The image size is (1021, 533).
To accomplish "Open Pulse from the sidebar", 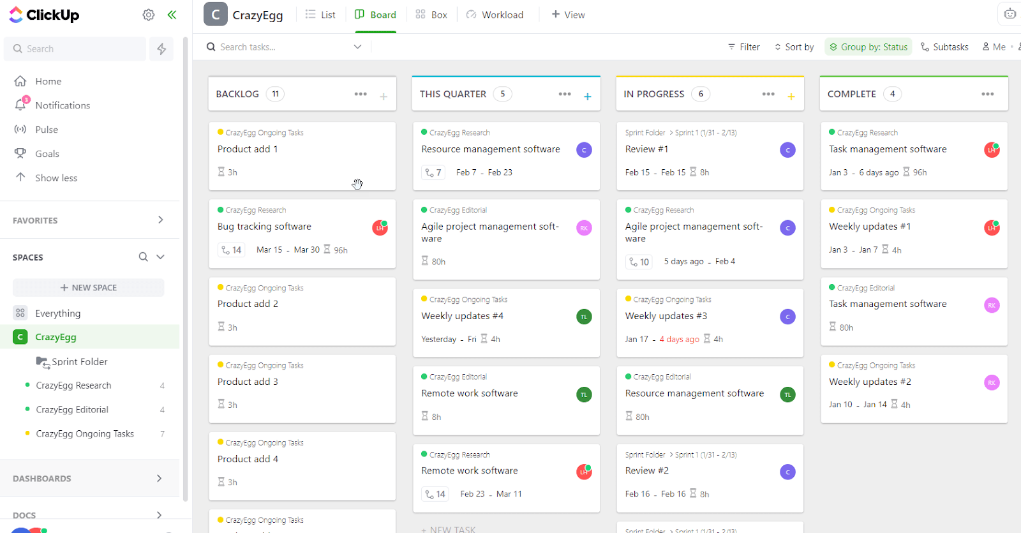I will [47, 130].
